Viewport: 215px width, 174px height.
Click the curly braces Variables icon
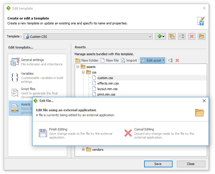pyautogui.click(x=15, y=77)
